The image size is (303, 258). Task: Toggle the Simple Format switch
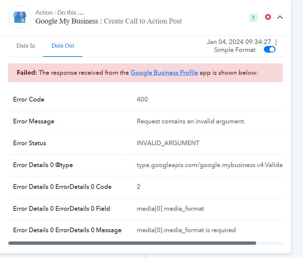point(269,50)
